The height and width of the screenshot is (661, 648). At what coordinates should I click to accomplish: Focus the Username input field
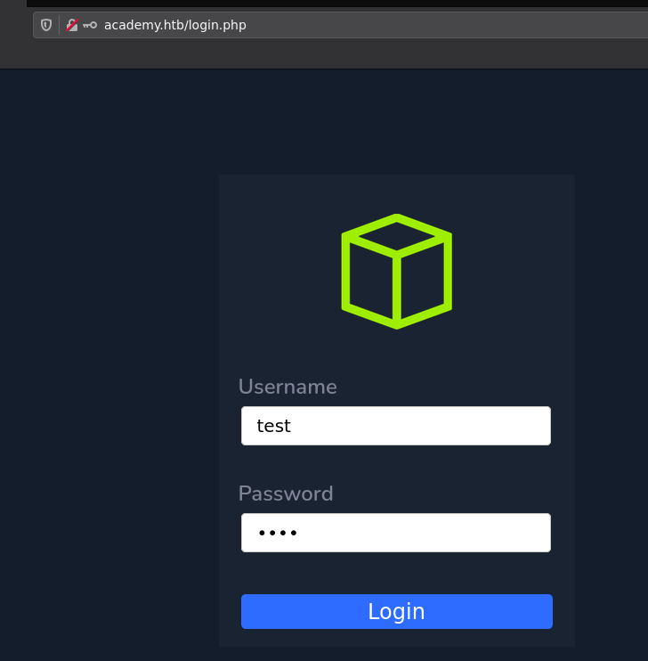pos(395,426)
